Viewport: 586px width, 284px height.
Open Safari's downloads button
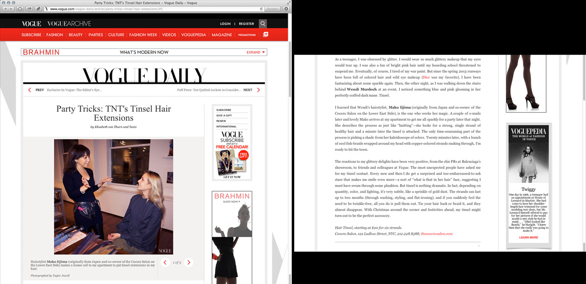click(x=286, y=9)
